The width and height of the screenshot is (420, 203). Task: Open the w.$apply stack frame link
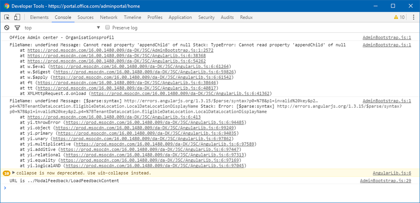(142, 77)
